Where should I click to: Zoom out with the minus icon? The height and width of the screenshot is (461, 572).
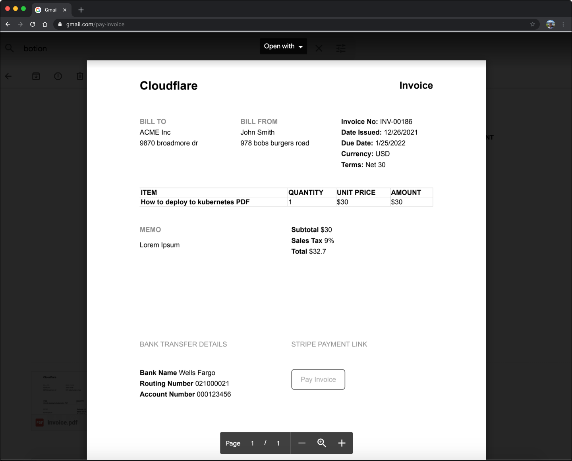pyautogui.click(x=302, y=443)
